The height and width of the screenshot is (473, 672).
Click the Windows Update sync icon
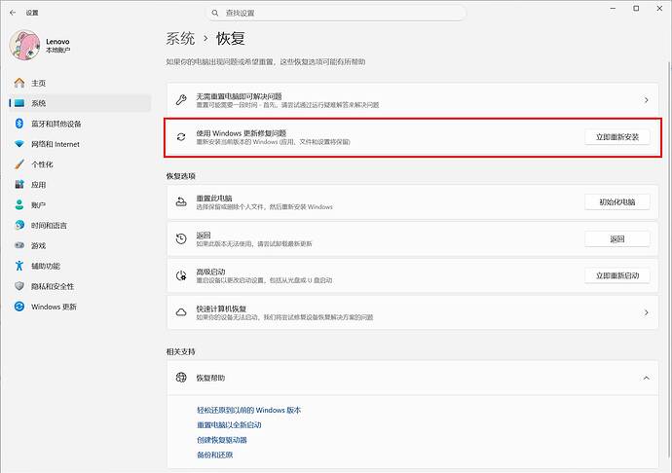click(19, 307)
